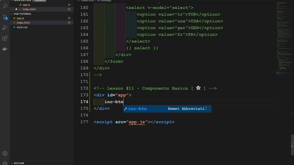Follow the app.js link in script tag
Screen dimensions: 294x165
coord(137,122)
